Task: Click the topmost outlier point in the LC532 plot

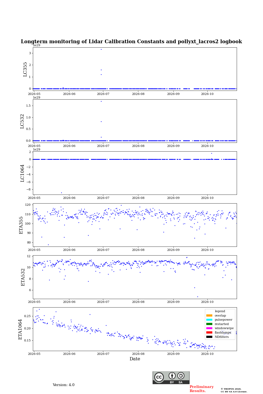Action: coord(101,101)
